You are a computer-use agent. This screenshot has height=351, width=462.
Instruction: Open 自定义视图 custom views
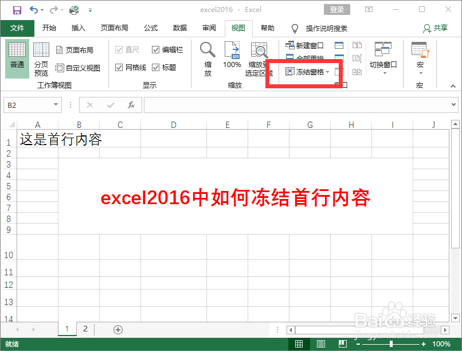pyautogui.click(x=78, y=68)
